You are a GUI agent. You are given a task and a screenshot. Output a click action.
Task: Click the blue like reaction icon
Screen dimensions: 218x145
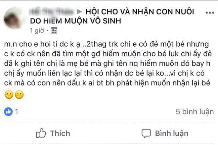[8, 111]
